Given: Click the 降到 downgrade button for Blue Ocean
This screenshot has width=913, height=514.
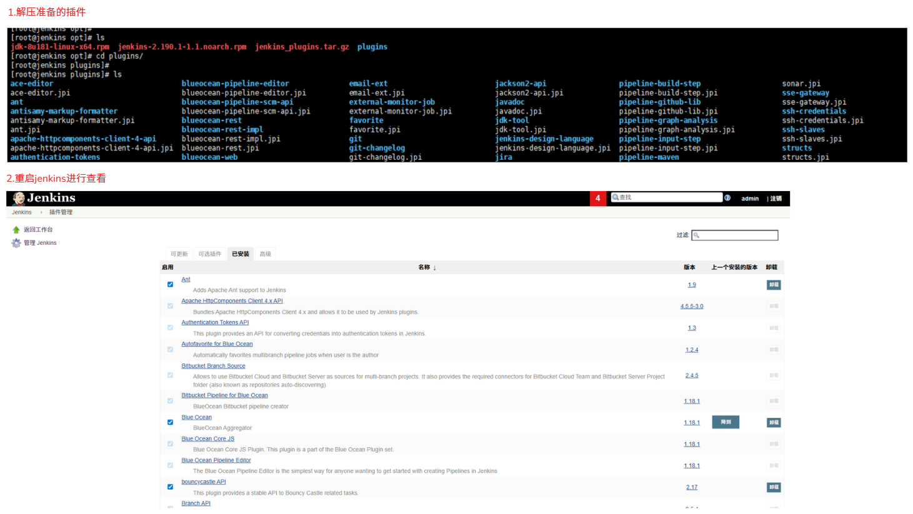Looking at the screenshot, I should pos(726,422).
